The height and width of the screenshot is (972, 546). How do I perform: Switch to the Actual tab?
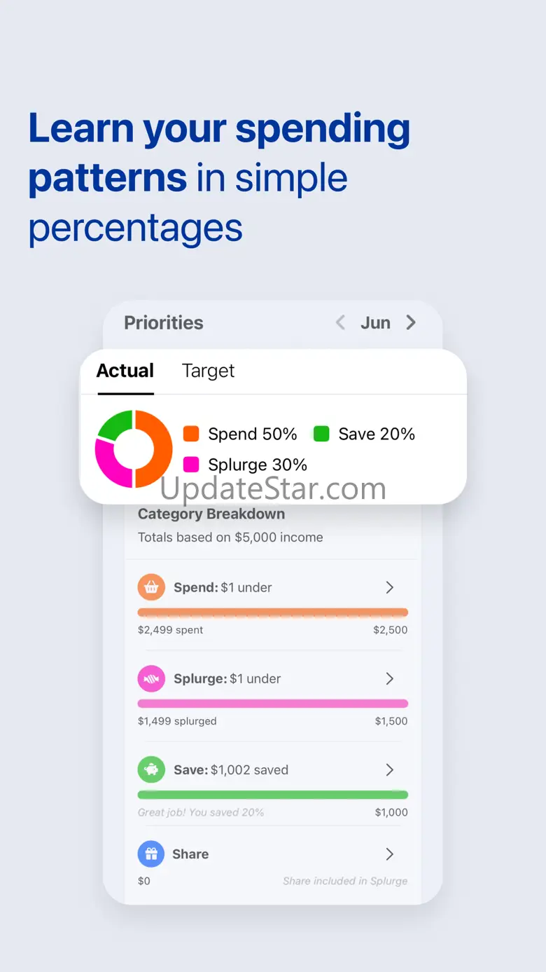pyautogui.click(x=125, y=371)
